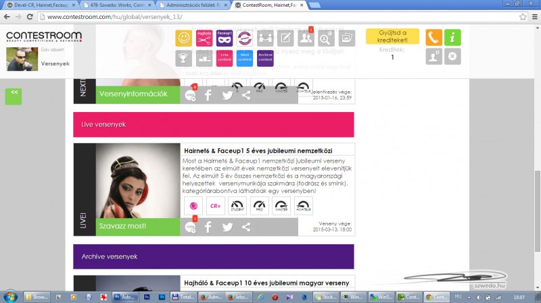Open the blue Next contest tile

[x=245, y=58]
